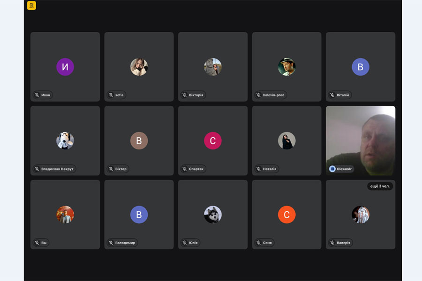Select Спартак's pink C avatar

[213, 140]
